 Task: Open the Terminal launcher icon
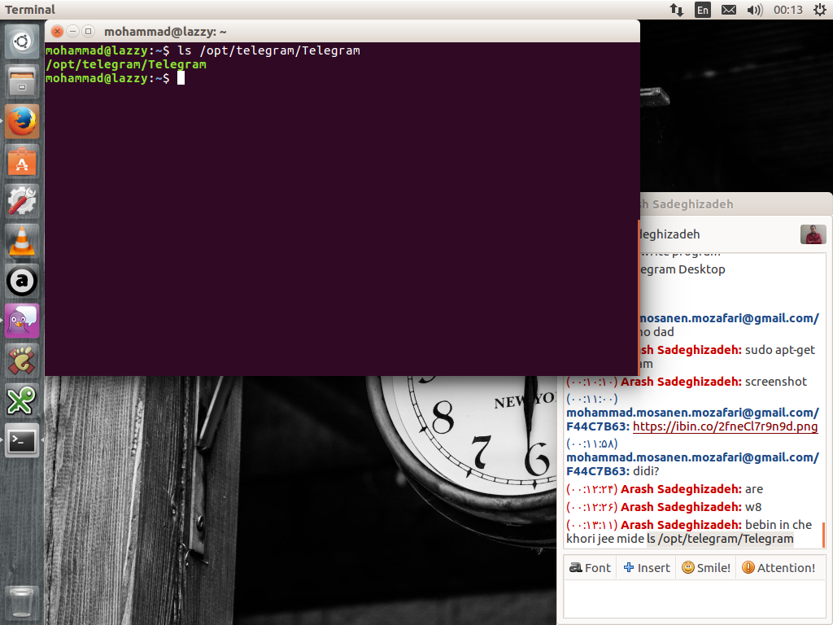22,440
